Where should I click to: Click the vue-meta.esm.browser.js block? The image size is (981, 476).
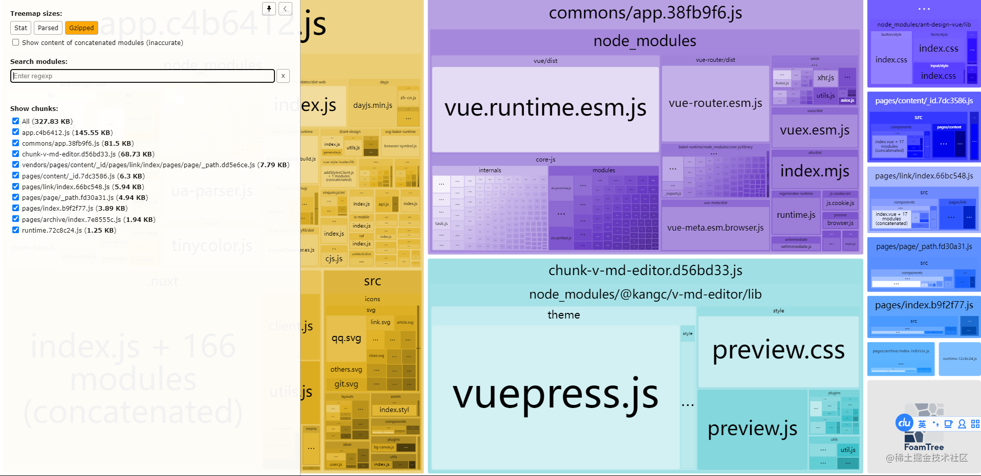715,228
